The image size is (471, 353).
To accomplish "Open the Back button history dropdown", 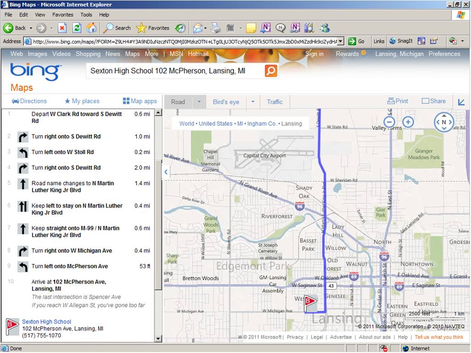I will [x=31, y=28].
